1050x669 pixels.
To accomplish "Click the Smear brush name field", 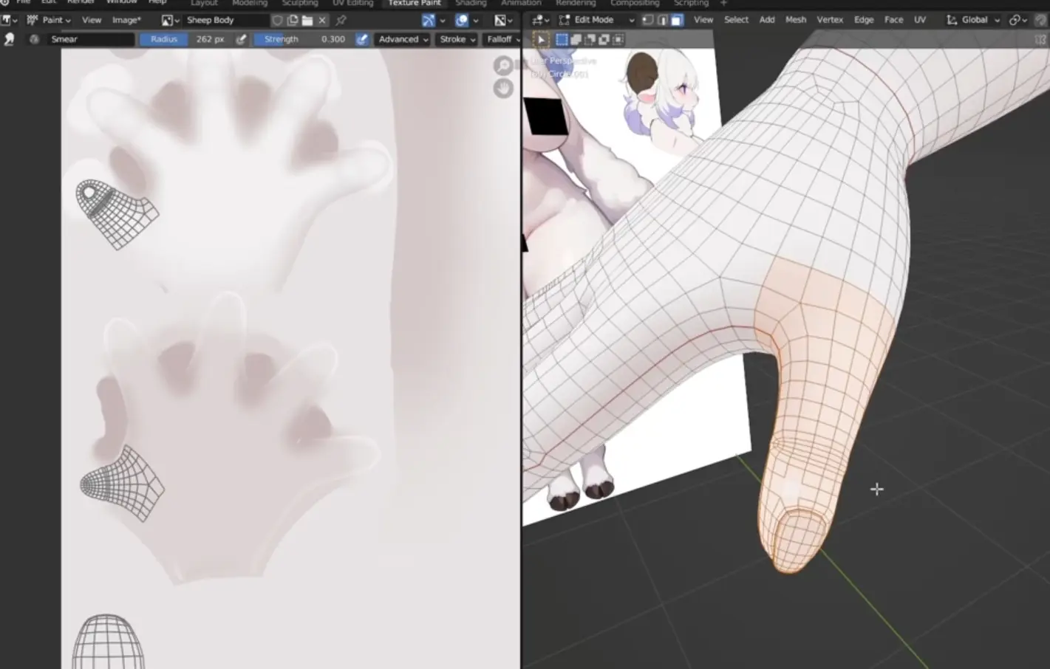I will pyautogui.click(x=90, y=39).
